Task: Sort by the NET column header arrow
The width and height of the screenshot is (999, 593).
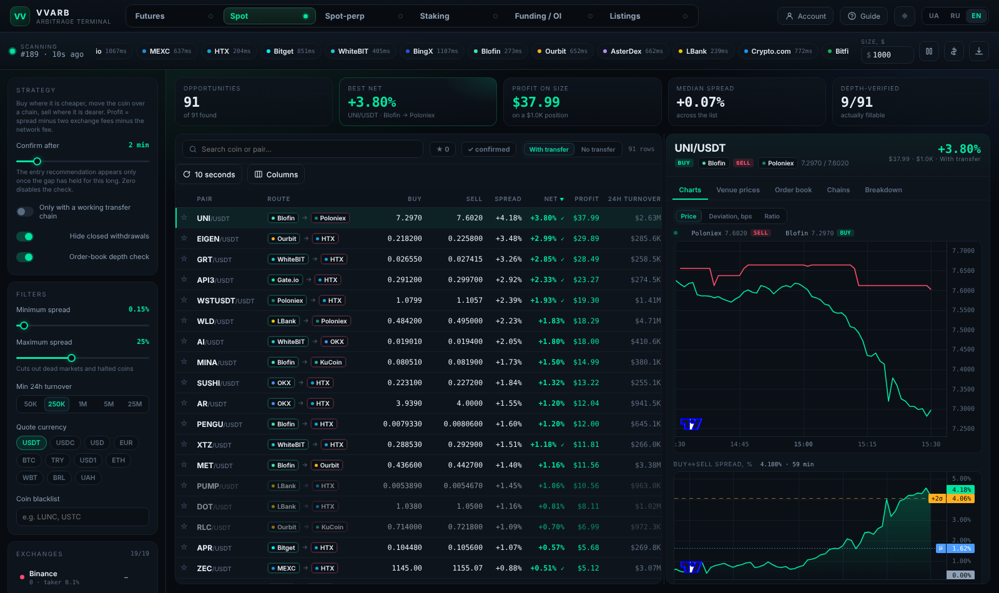Action: tap(562, 199)
